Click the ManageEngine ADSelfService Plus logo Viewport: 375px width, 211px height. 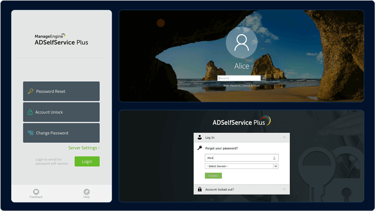point(61,39)
